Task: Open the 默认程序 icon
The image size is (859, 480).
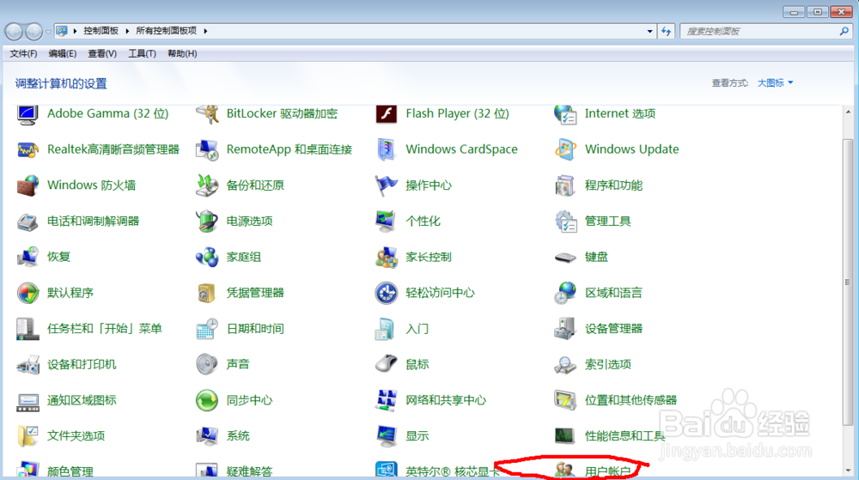Action: point(27,293)
